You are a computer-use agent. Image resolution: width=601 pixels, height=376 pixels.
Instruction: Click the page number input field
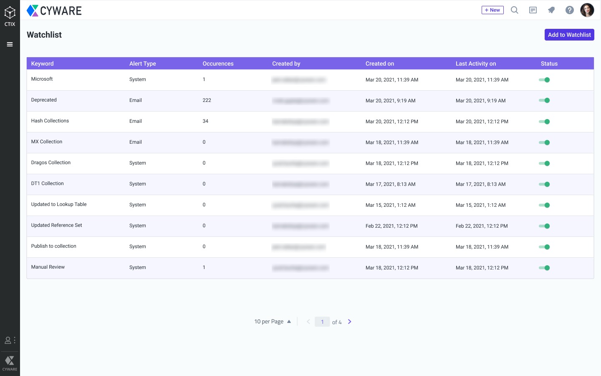pyautogui.click(x=322, y=322)
